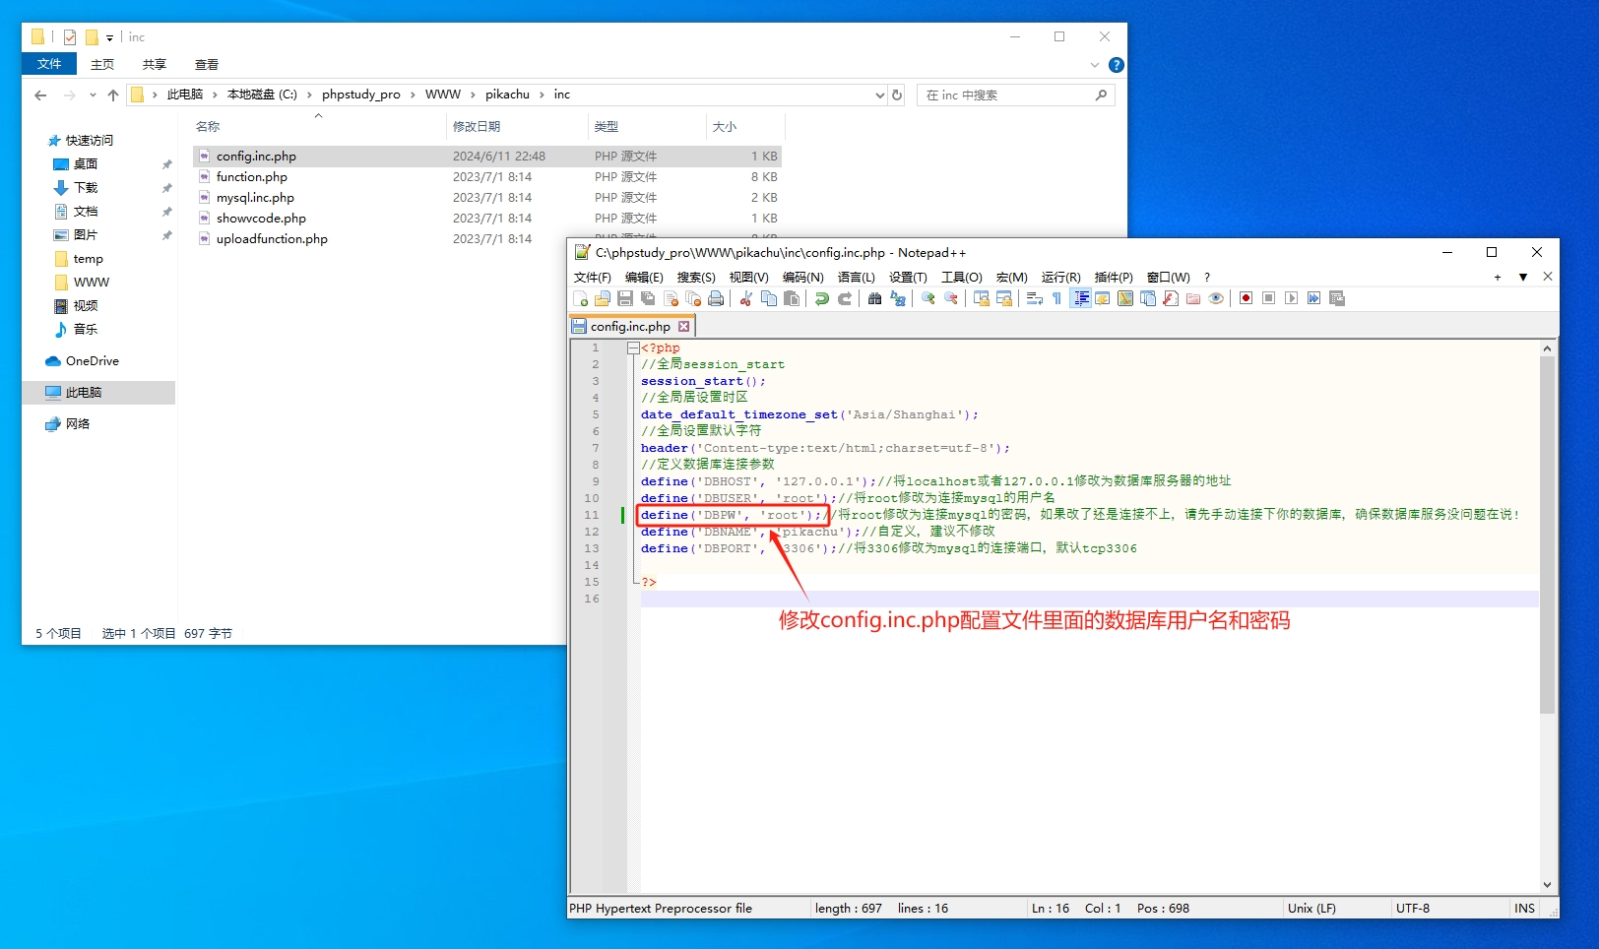Click the Folder as Workspace icon

(1193, 298)
